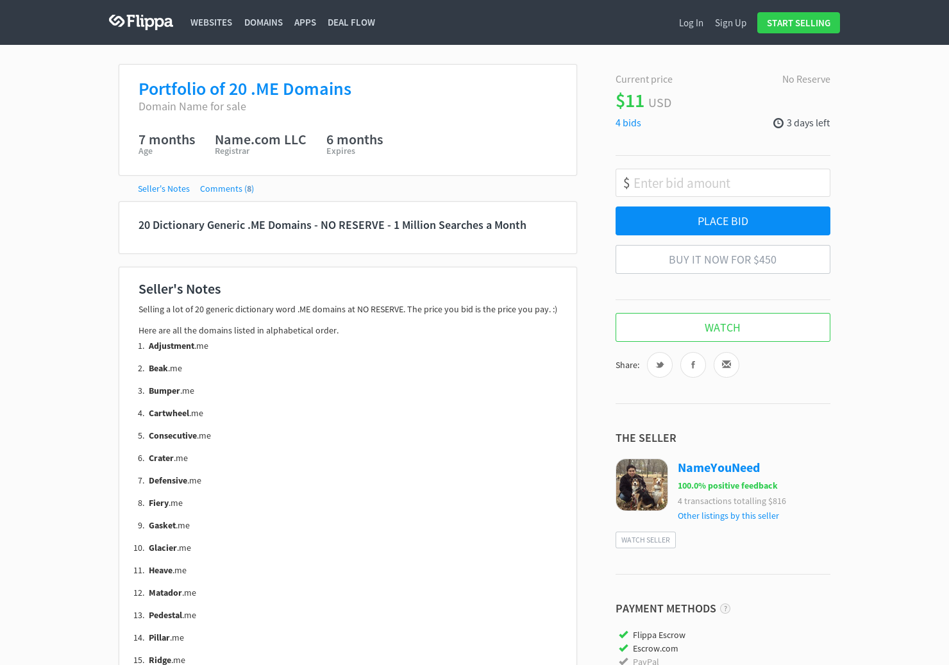Click the Start Selling button
949x665 pixels.
click(798, 22)
